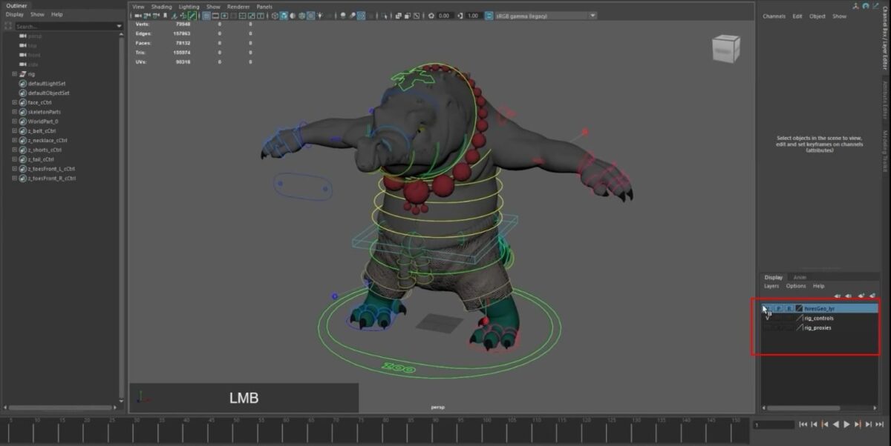
Task: Toggle the R box on the hiresGeo_lyr layer
Action: 789,307
